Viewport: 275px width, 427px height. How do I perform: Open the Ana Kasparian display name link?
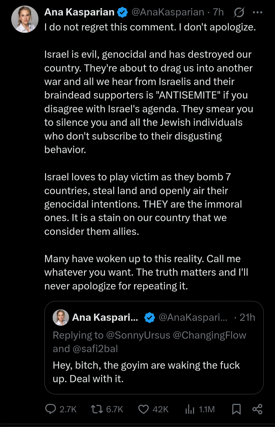79,12
